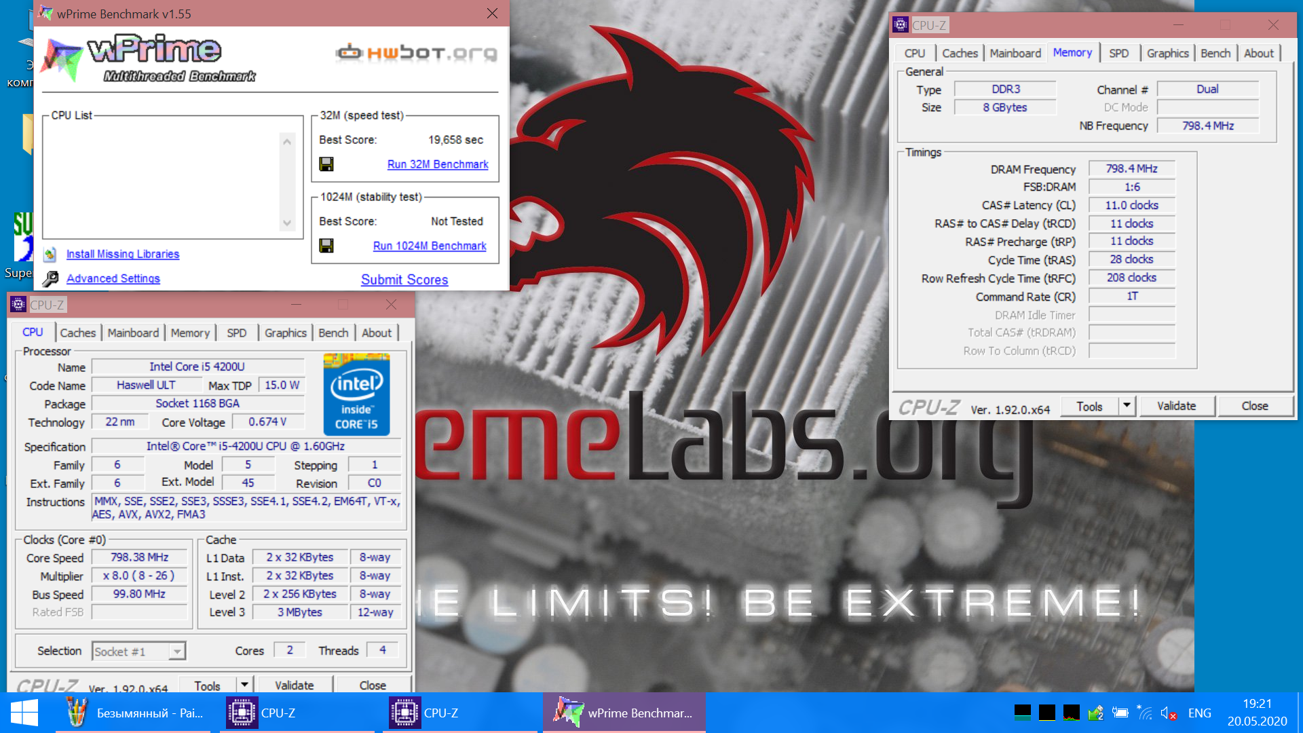Click the Intel Core i5 badge in CPU-Z
Viewport: 1303px width, 733px height.
356,394
